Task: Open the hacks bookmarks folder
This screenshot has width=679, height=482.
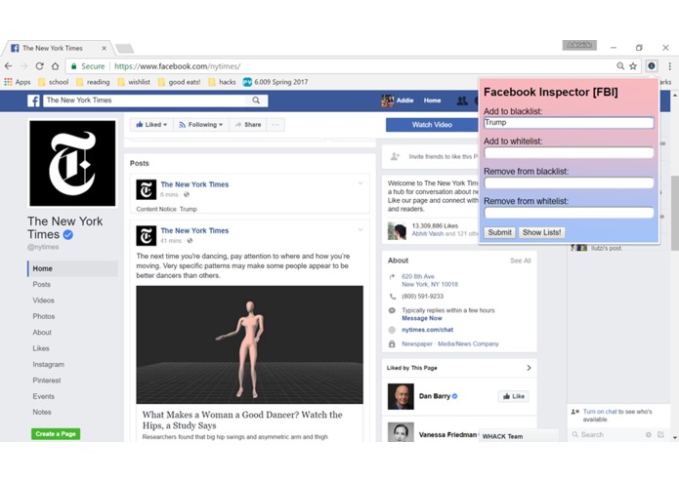Action: point(222,82)
